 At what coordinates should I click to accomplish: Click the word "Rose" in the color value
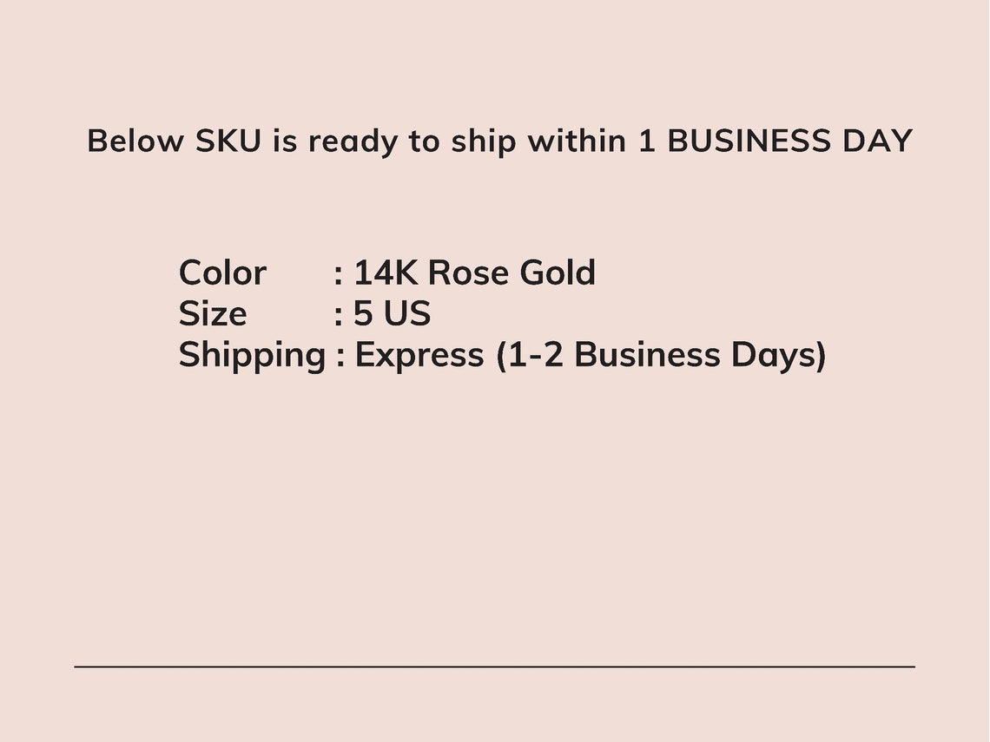[468, 273]
